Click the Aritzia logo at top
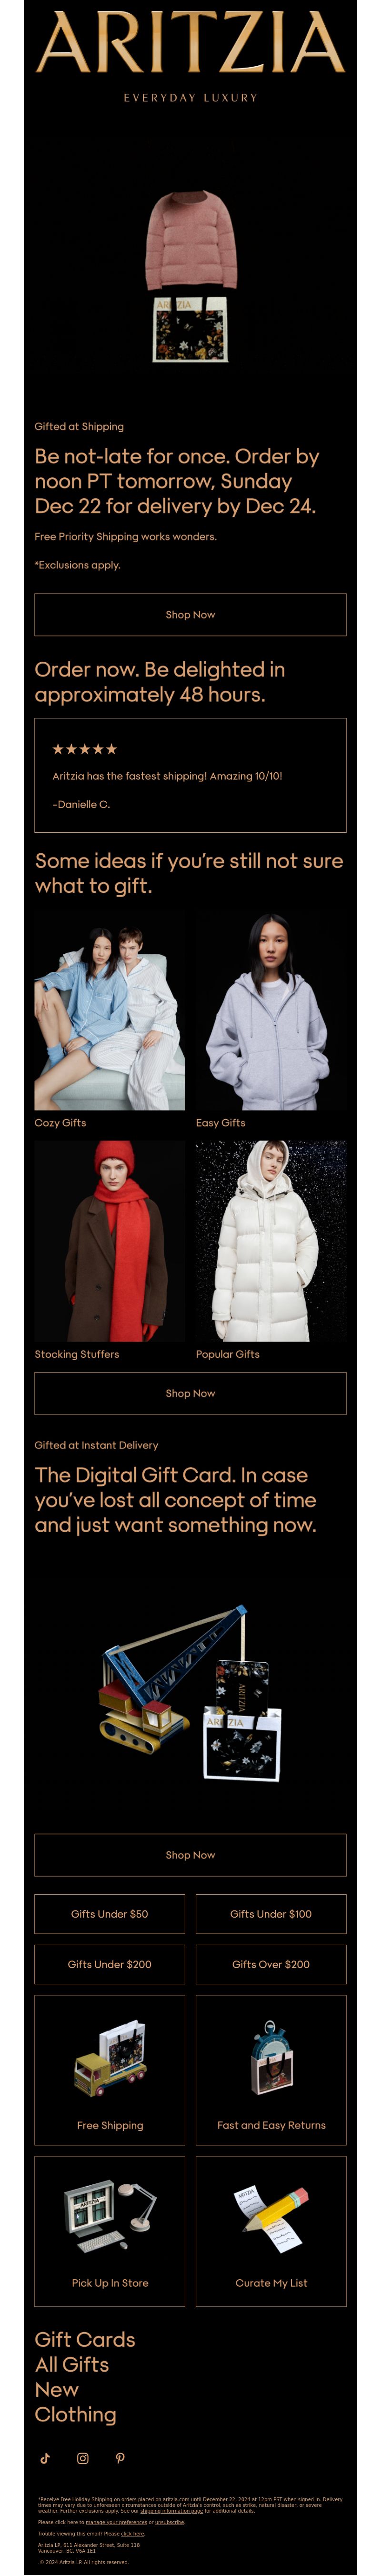 pyautogui.click(x=190, y=43)
